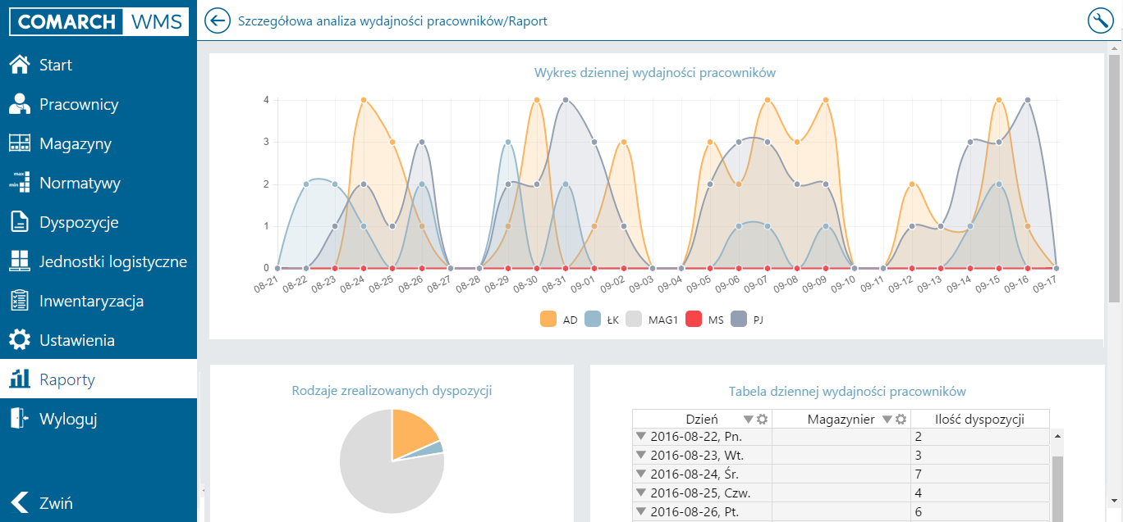Expand the 2016-08-24, Śr. table row
Image resolution: width=1123 pixels, height=522 pixels.
pyautogui.click(x=641, y=474)
